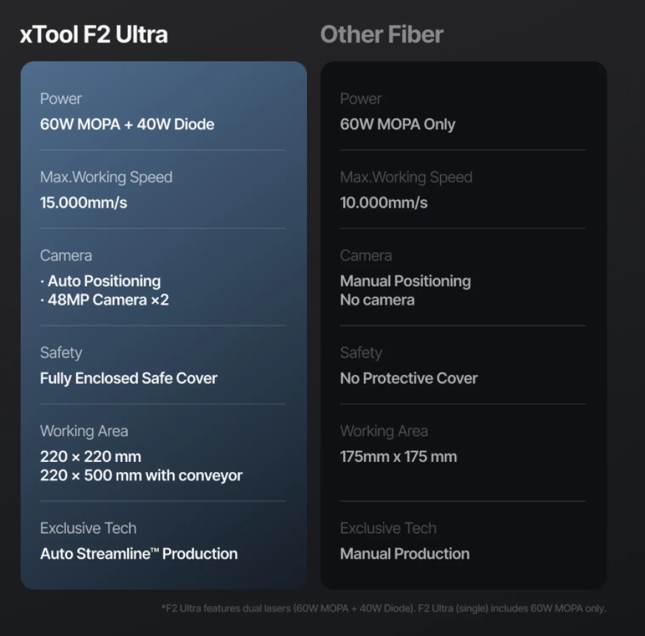This screenshot has height=636, width=645.
Task: Click the 10.000mm/s working speed value
Action: 384,203
